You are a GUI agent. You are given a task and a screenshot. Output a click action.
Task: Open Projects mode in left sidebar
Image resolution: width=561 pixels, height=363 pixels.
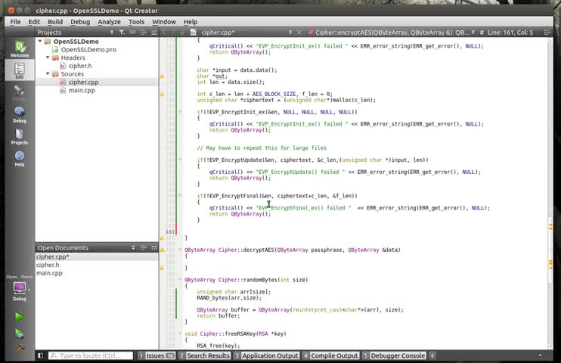tap(20, 136)
